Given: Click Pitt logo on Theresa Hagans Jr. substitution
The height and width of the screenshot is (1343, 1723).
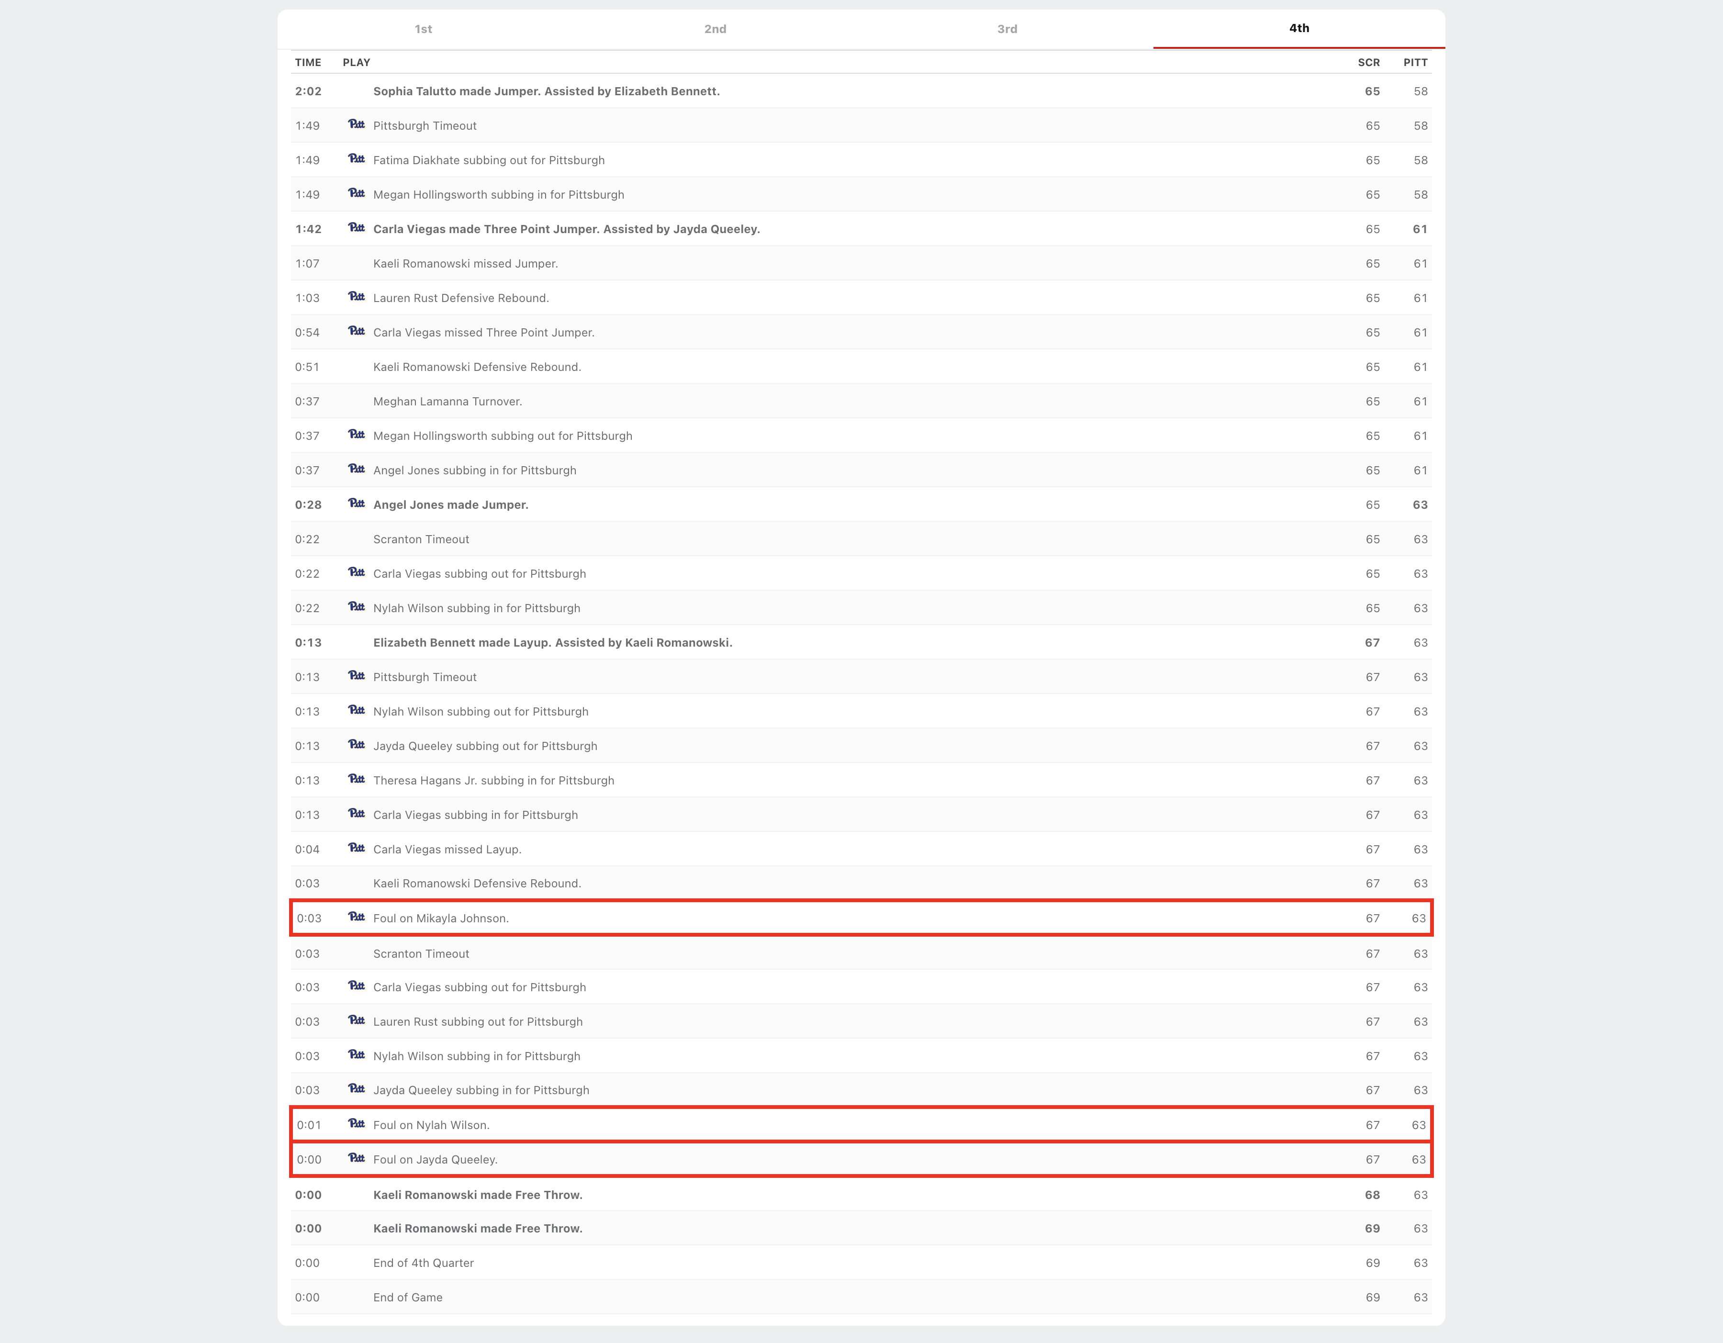Looking at the screenshot, I should coord(357,779).
